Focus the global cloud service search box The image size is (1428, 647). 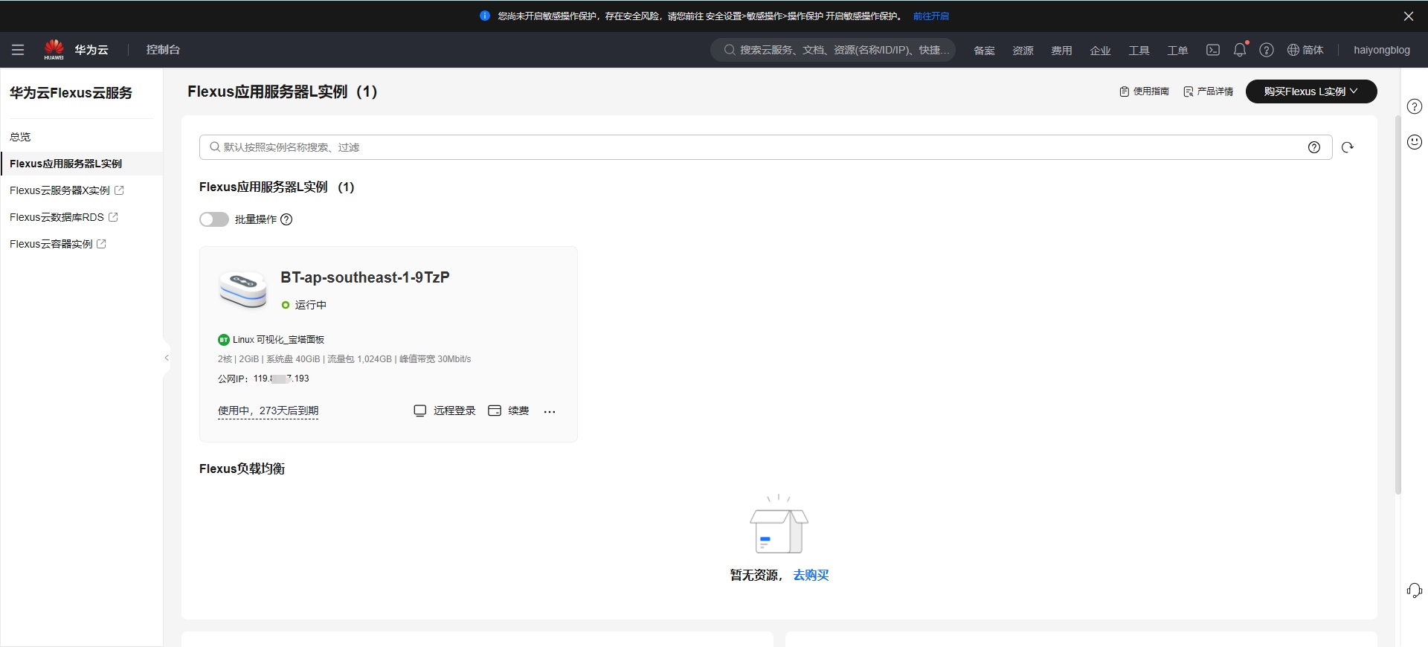pos(833,50)
